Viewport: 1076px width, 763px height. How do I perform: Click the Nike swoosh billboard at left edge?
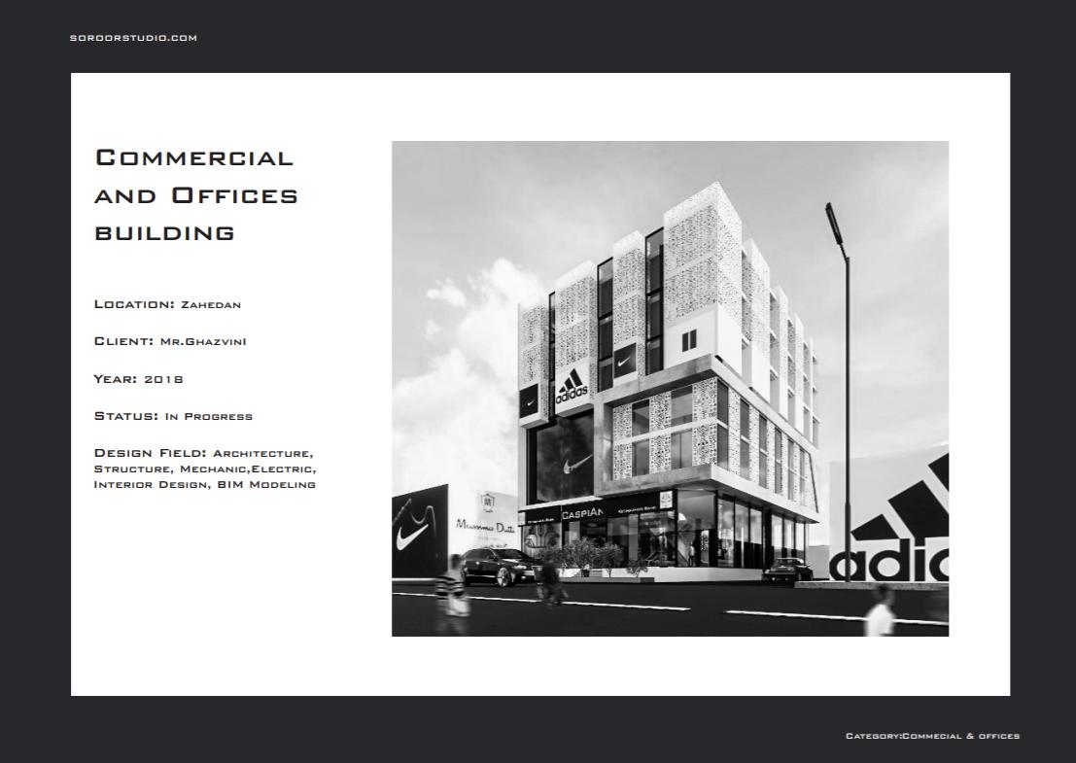point(418,535)
